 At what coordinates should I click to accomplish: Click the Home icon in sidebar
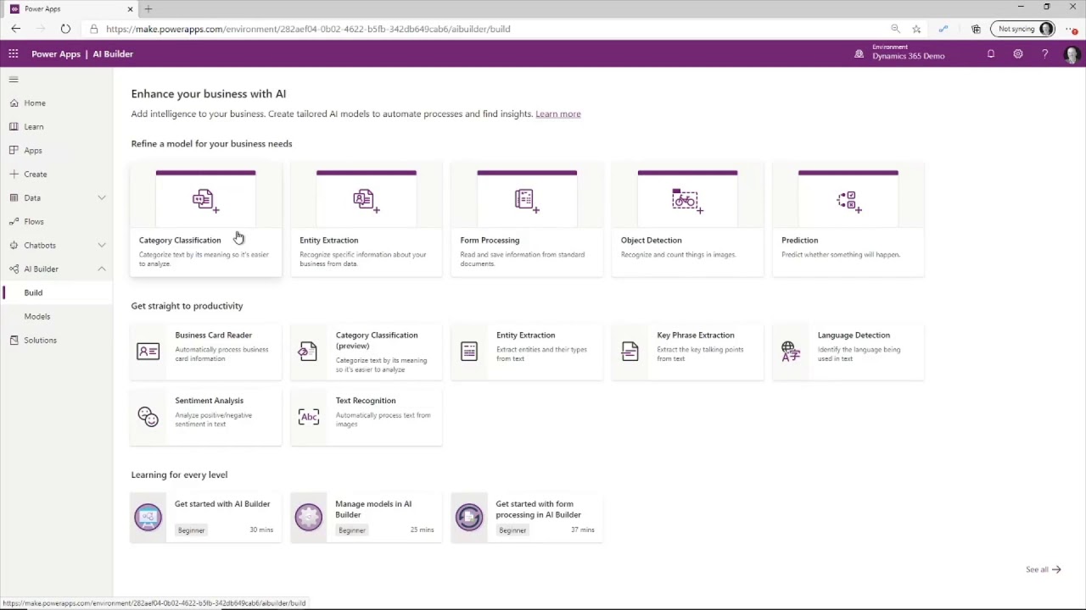(x=14, y=103)
